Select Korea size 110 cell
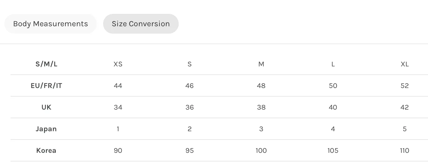Screen dimensions: 428x163 point(405,151)
